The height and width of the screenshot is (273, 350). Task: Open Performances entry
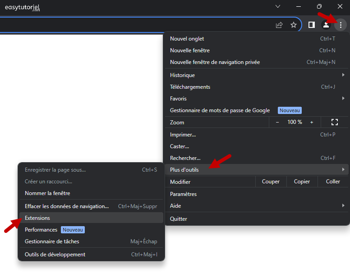click(x=91, y=230)
